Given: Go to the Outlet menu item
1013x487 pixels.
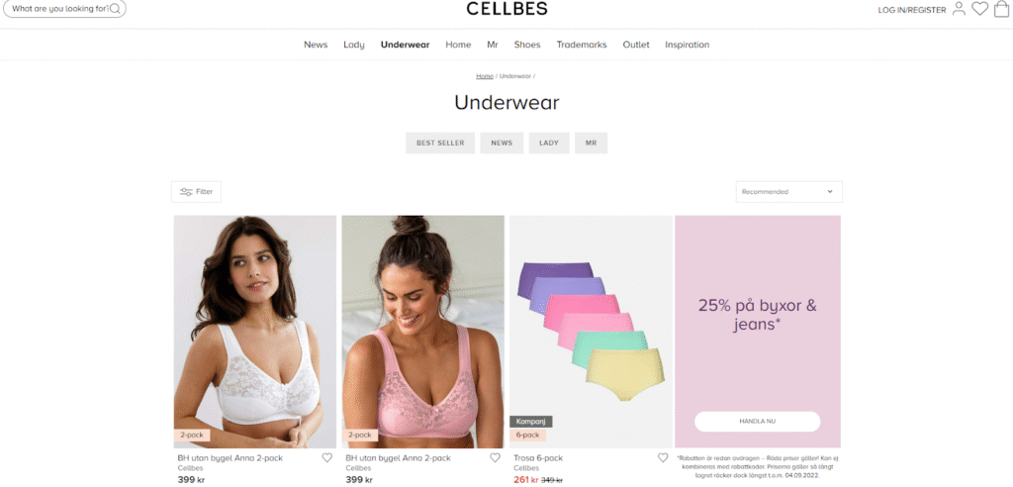Looking at the screenshot, I should tap(636, 45).
